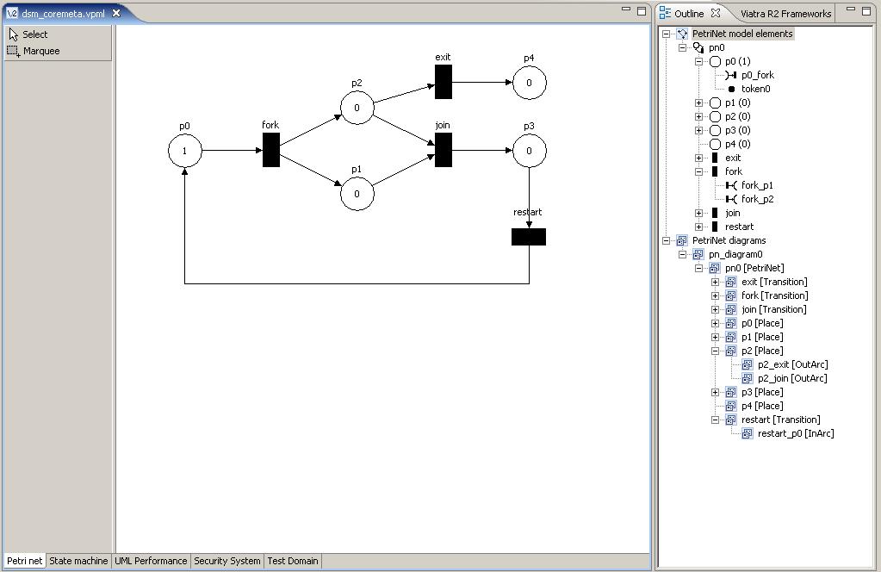
Task: Click the p4 [Place] diagram icon
Action: point(731,407)
